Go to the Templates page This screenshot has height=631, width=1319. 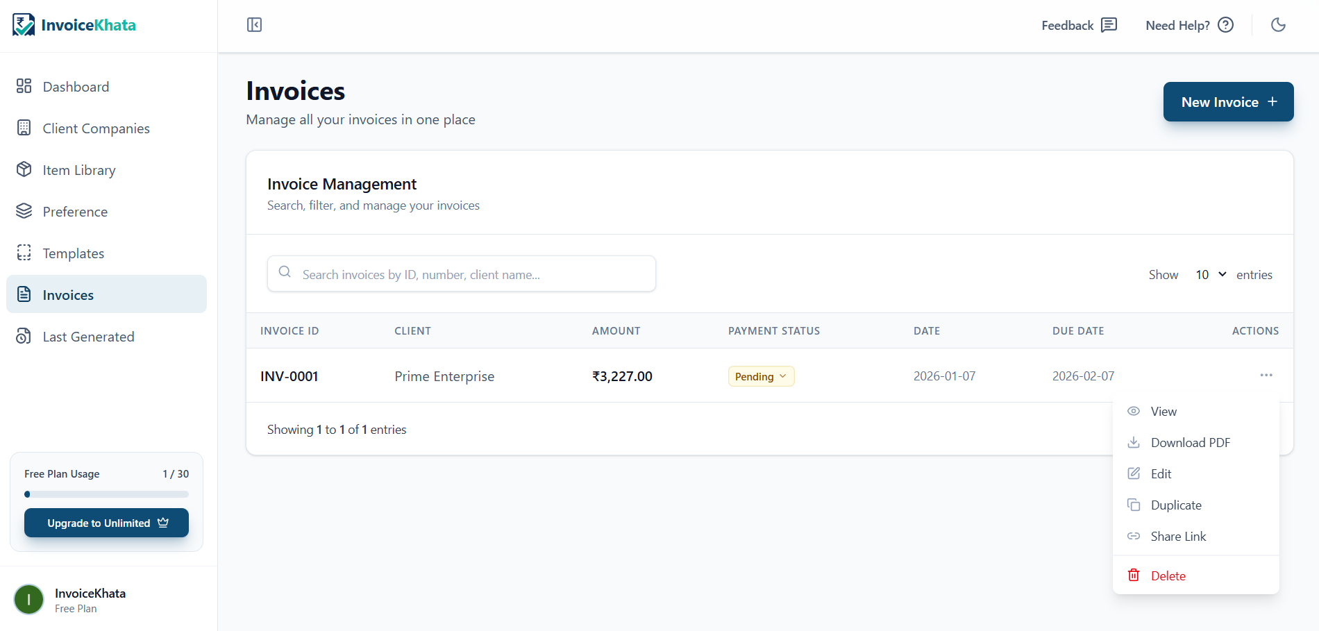pyautogui.click(x=73, y=253)
